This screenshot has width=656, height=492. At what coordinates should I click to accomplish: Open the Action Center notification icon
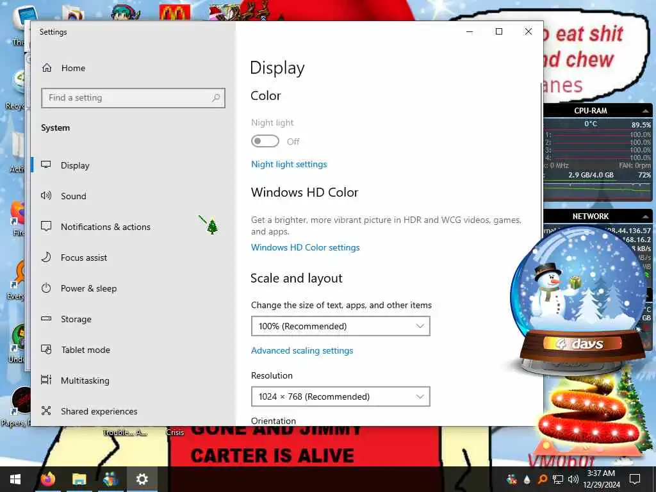pos(635,479)
